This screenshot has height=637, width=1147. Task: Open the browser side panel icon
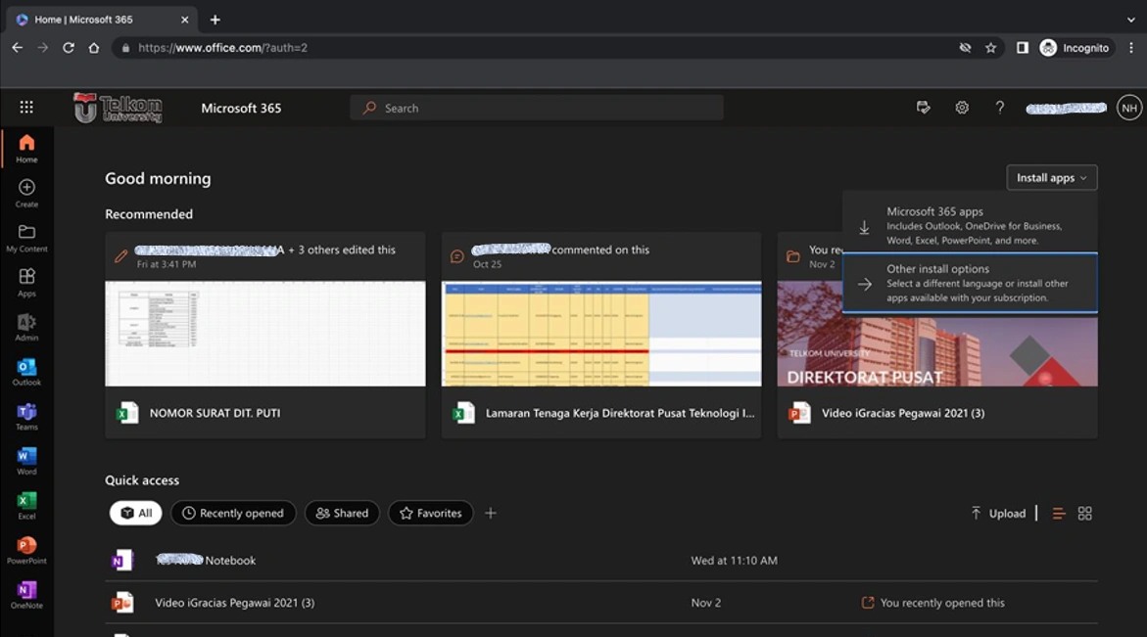[x=1022, y=48]
